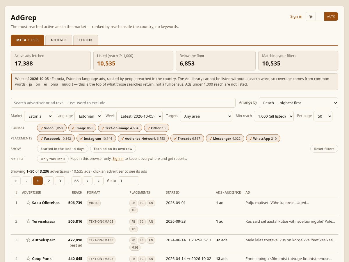Viewport: 349px width, 262px height.
Task: Select current page 1 button
Action: [38, 181]
